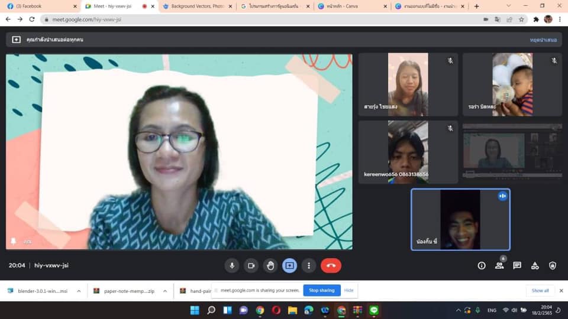Image resolution: width=568 pixels, height=319 pixels.
Task: Click Show all downloads
Action: 540,291
